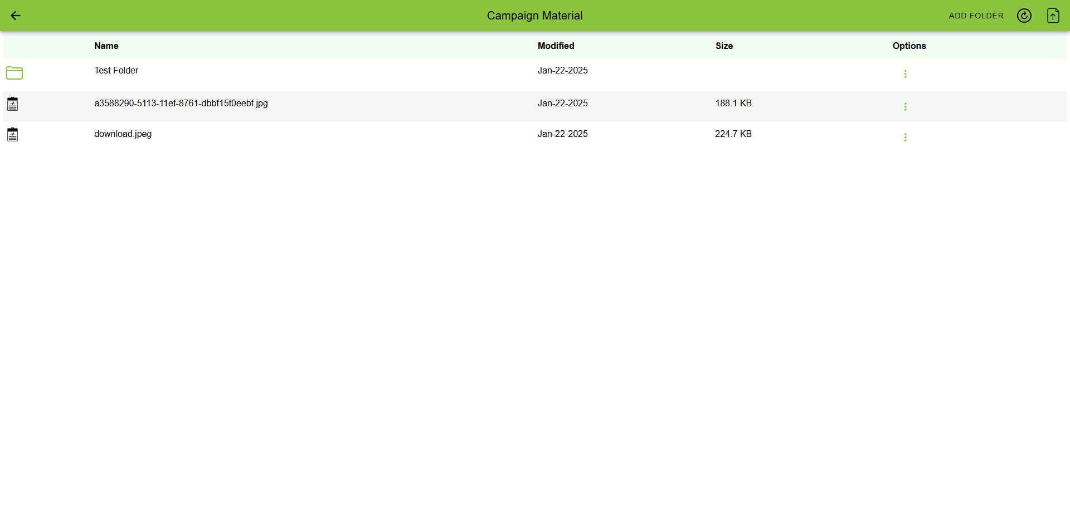Refresh the Campaign Material file list
Screen dimensions: 1070x526
[x=1024, y=16]
